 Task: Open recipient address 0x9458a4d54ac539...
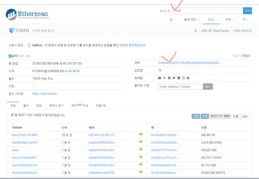[165, 165]
